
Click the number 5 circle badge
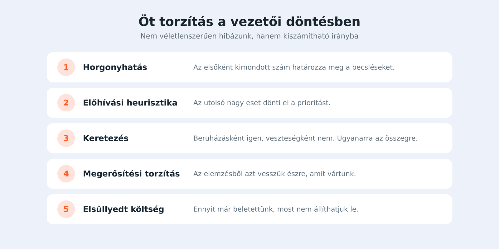pos(66,209)
